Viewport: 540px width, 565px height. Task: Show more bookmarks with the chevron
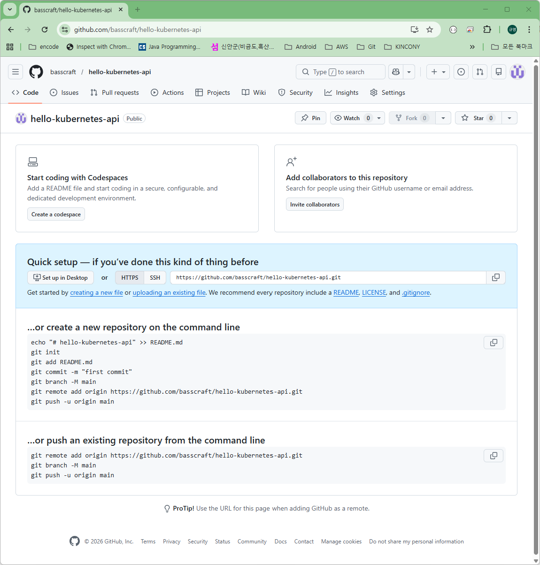tap(472, 46)
